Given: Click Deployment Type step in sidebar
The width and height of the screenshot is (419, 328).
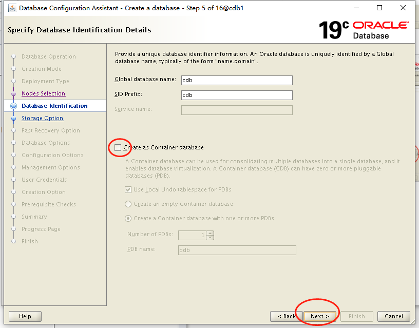Looking at the screenshot, I should 45,81.
